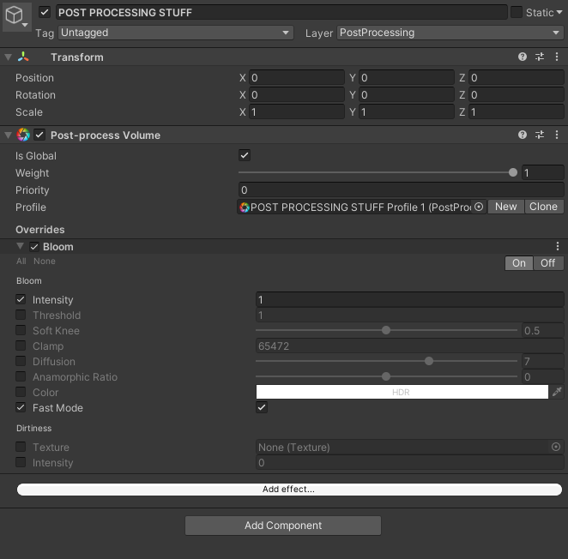
Task: Enable the Clamp override checkbox
Action: pyautogui.click(x=21, y=346)
